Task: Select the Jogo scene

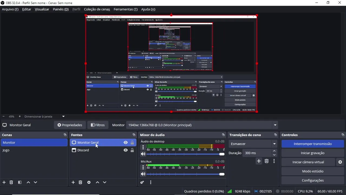Action: 34,150
